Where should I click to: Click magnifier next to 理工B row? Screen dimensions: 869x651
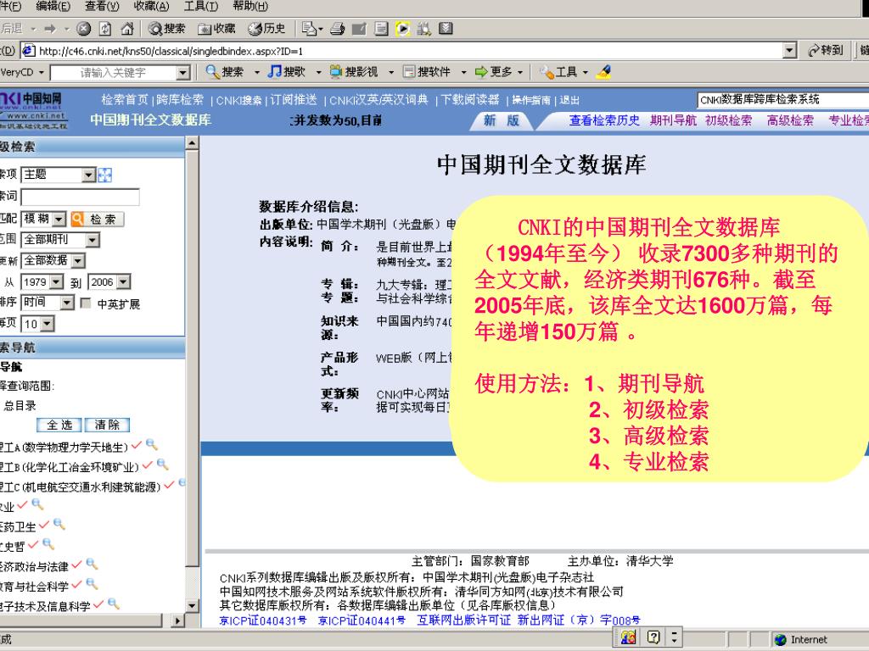tap(162, 465)
